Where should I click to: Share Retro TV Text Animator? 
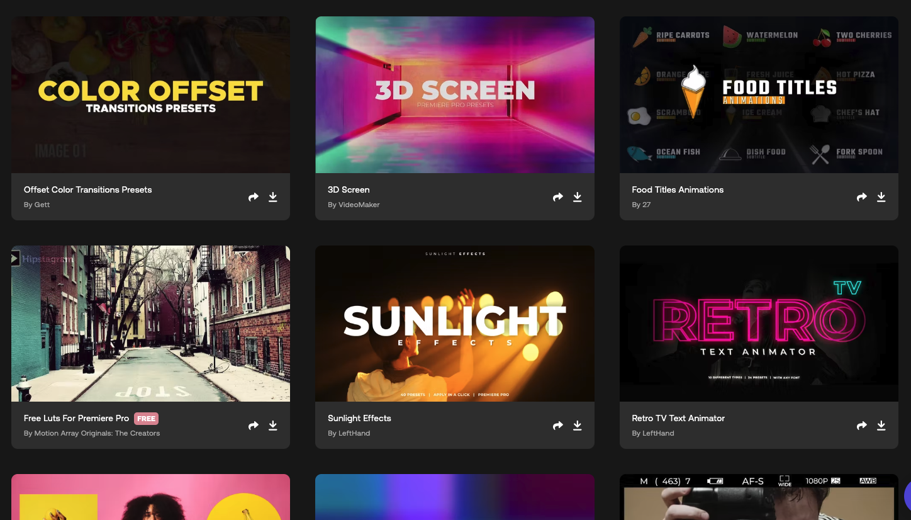(x=862, y=426)
